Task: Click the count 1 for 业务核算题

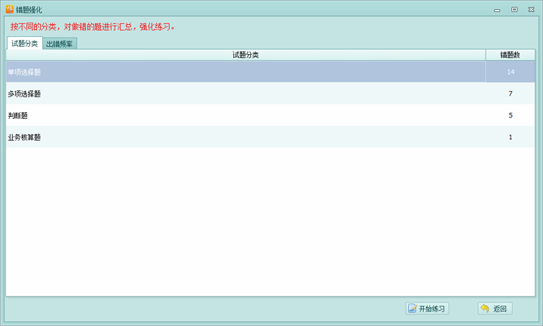Action: pos(511,138)
